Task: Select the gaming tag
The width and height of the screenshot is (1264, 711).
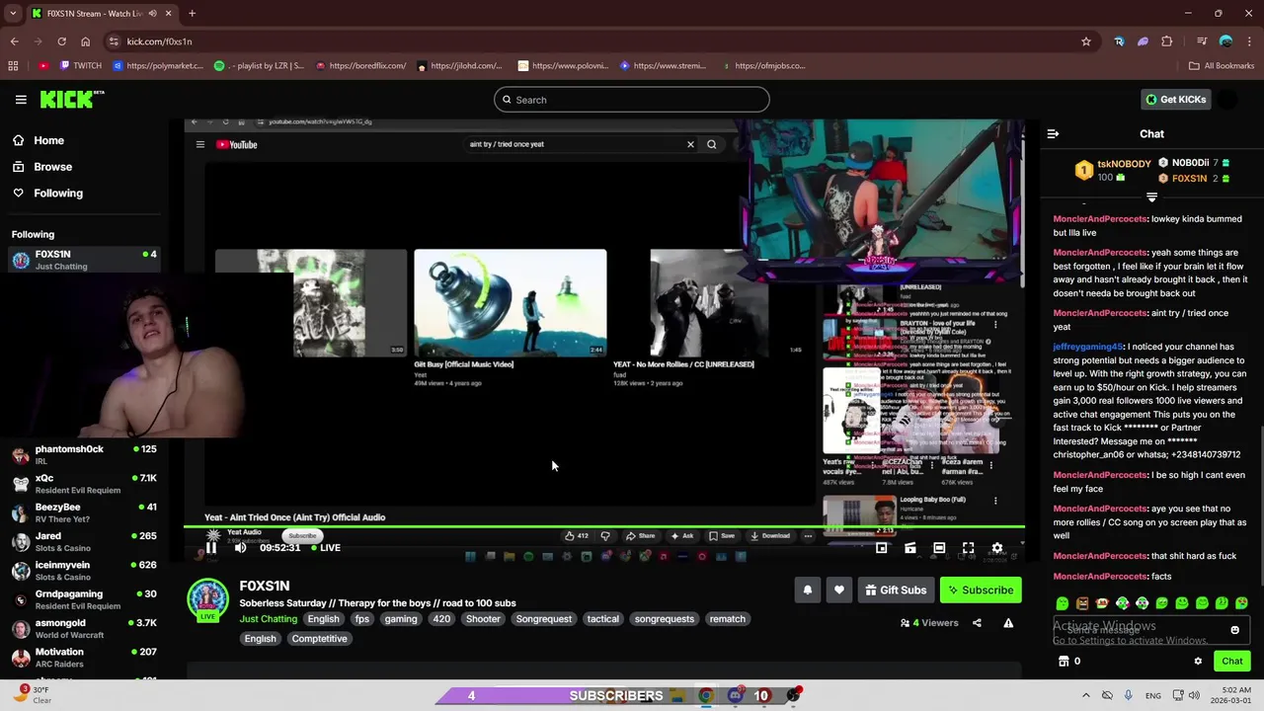Action: tap(401, 619)
